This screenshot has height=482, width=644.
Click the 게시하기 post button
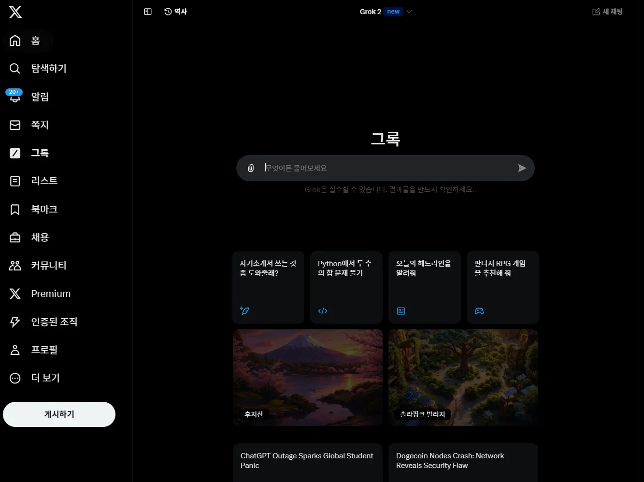click(59, 414)
